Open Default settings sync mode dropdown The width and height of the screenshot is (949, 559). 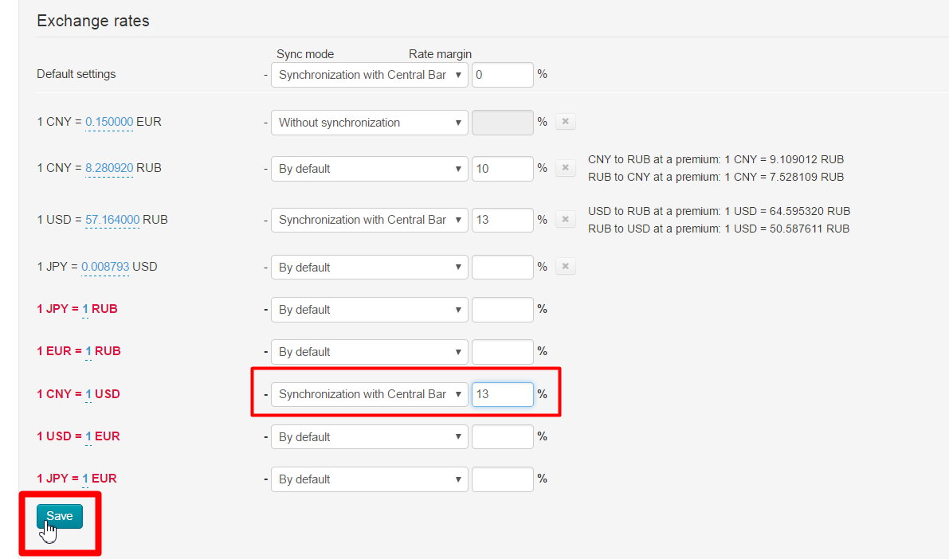369,75
